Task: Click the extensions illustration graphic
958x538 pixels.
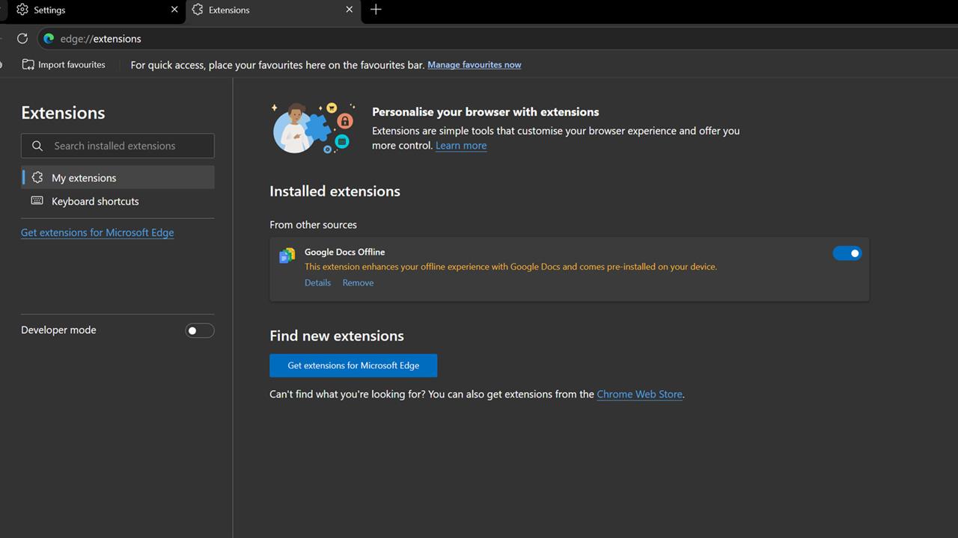Action: 313,128
